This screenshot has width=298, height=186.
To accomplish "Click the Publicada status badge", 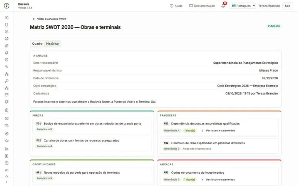I will (x=274, y=26).
